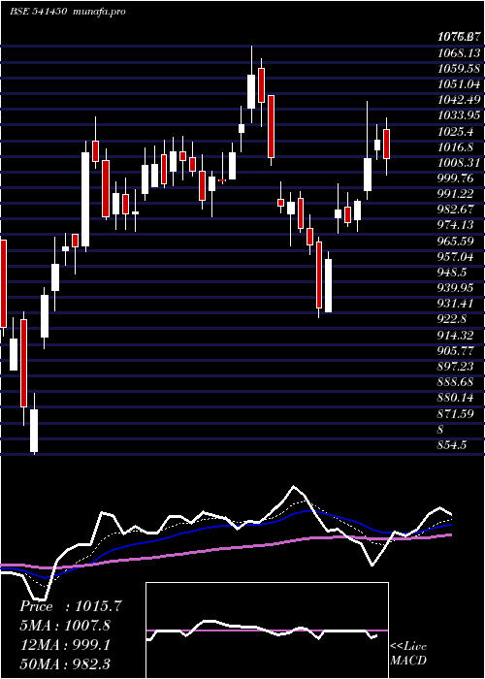Screen dimensions: 485x679
Task: Click the BSE 541450 ticker label
Action: [x=38, y=12]
